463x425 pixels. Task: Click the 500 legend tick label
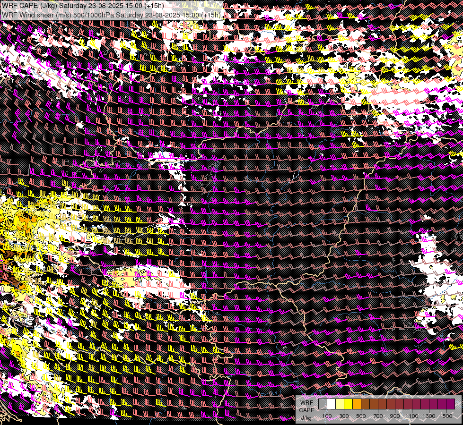coord(361,416)
